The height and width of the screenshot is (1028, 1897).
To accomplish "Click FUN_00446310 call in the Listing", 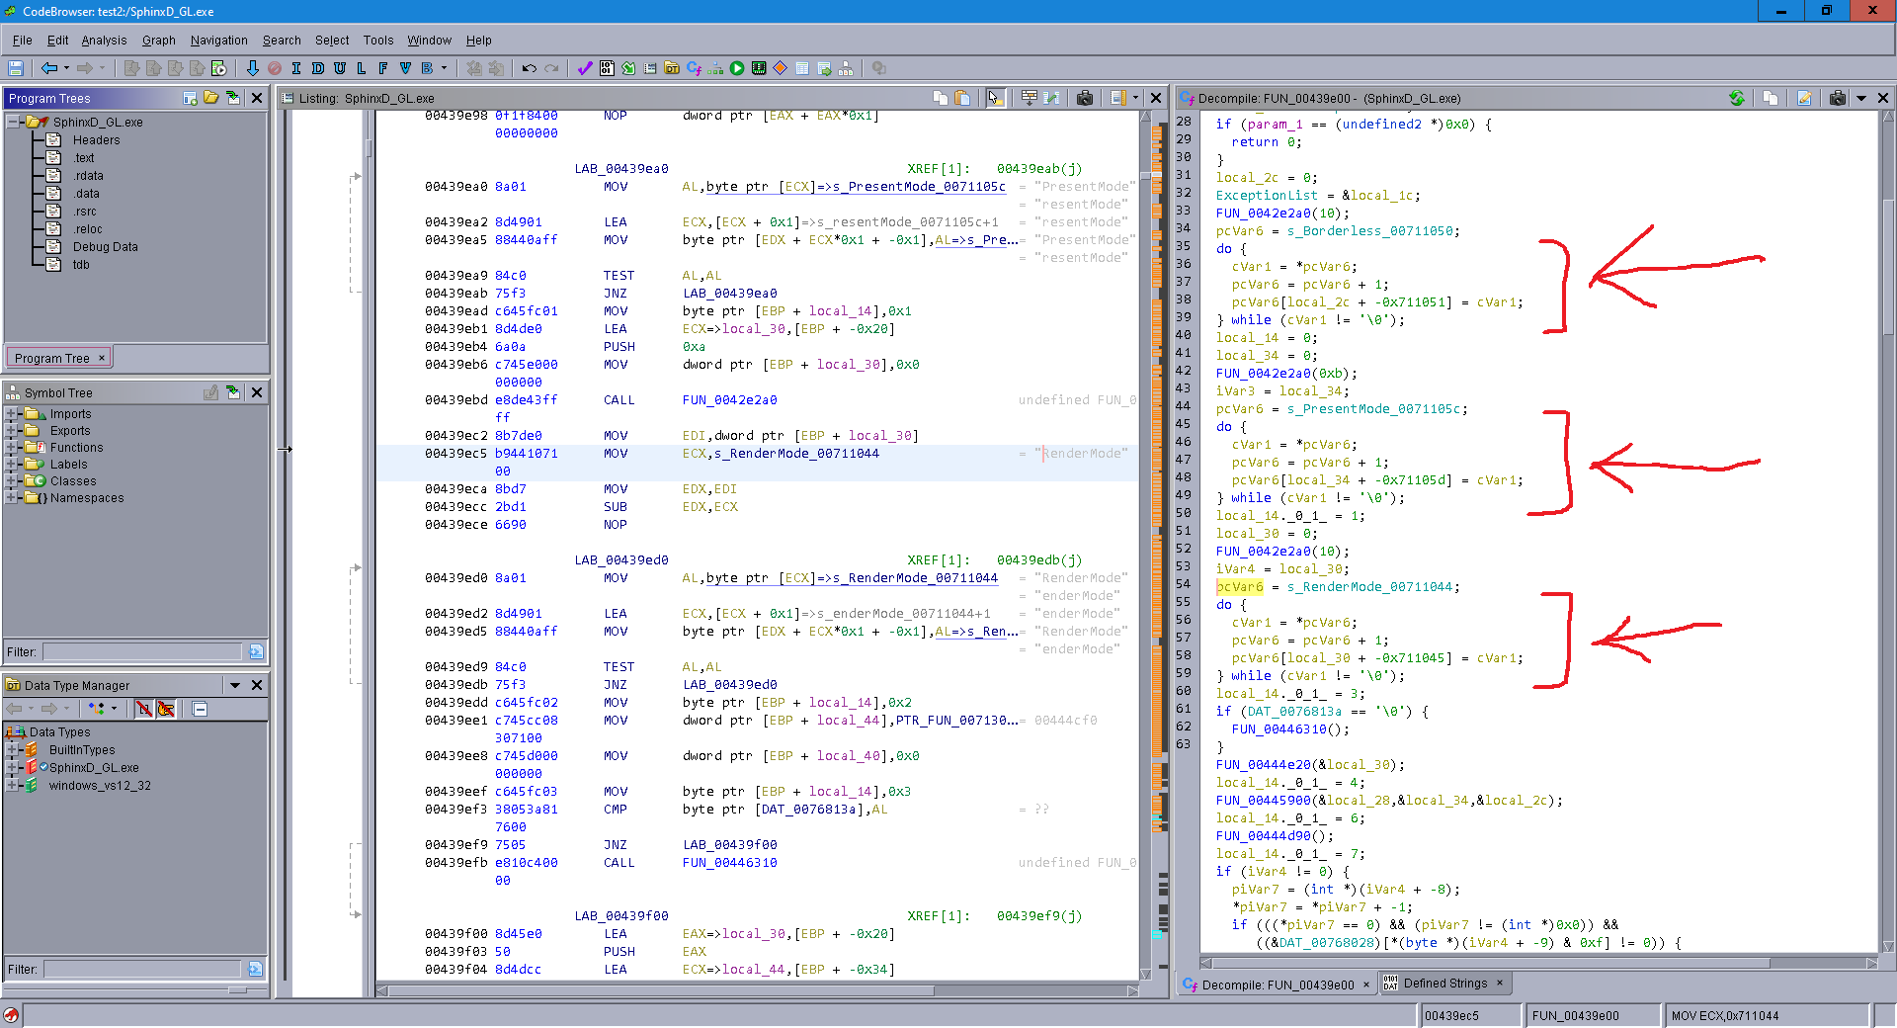I will pyautogui.click(x=729, y=863).
